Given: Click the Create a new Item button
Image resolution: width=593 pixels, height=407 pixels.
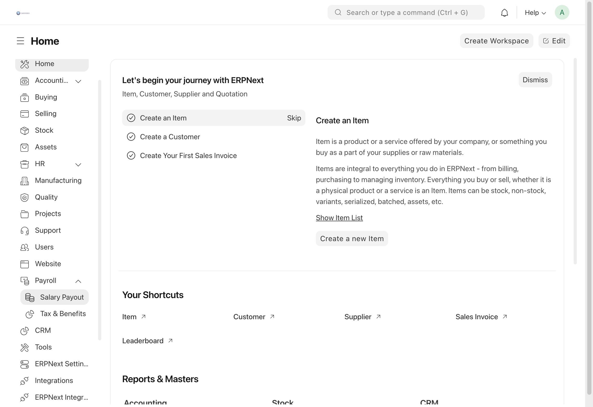Looking at the screenshot, I should tap(352, 239).
